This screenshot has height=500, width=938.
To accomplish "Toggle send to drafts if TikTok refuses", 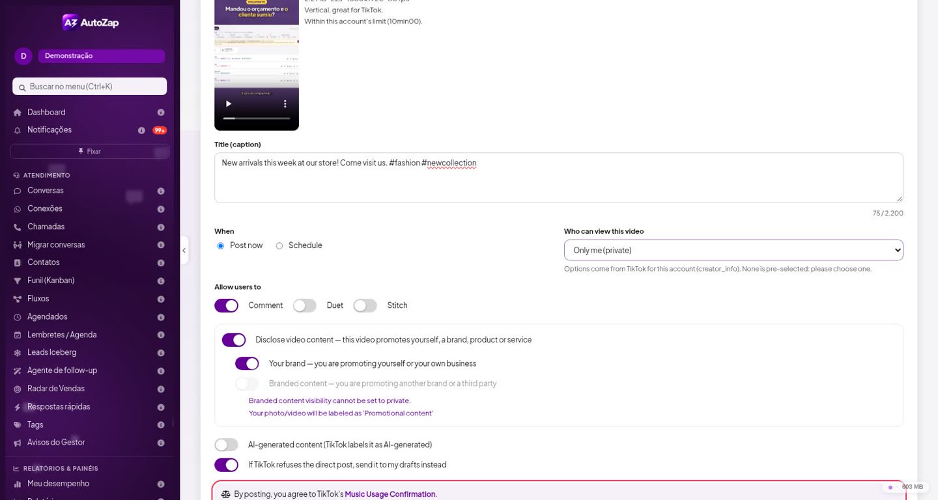I will click(227, 465).
